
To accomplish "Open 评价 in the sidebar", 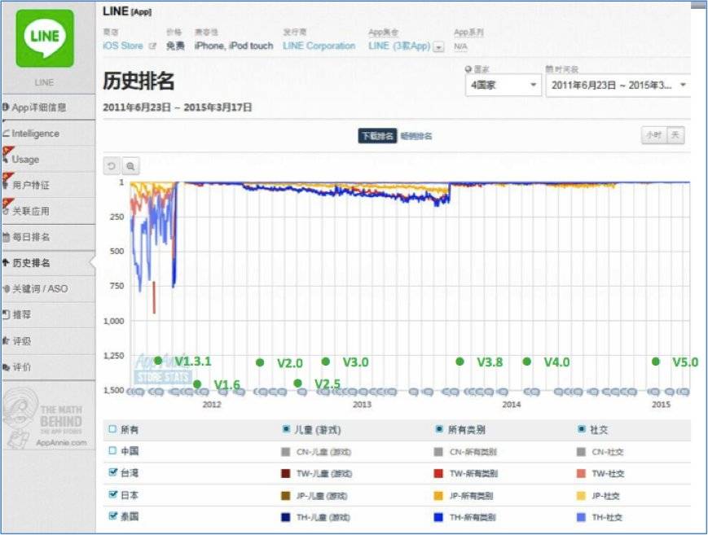I will 48,367.
